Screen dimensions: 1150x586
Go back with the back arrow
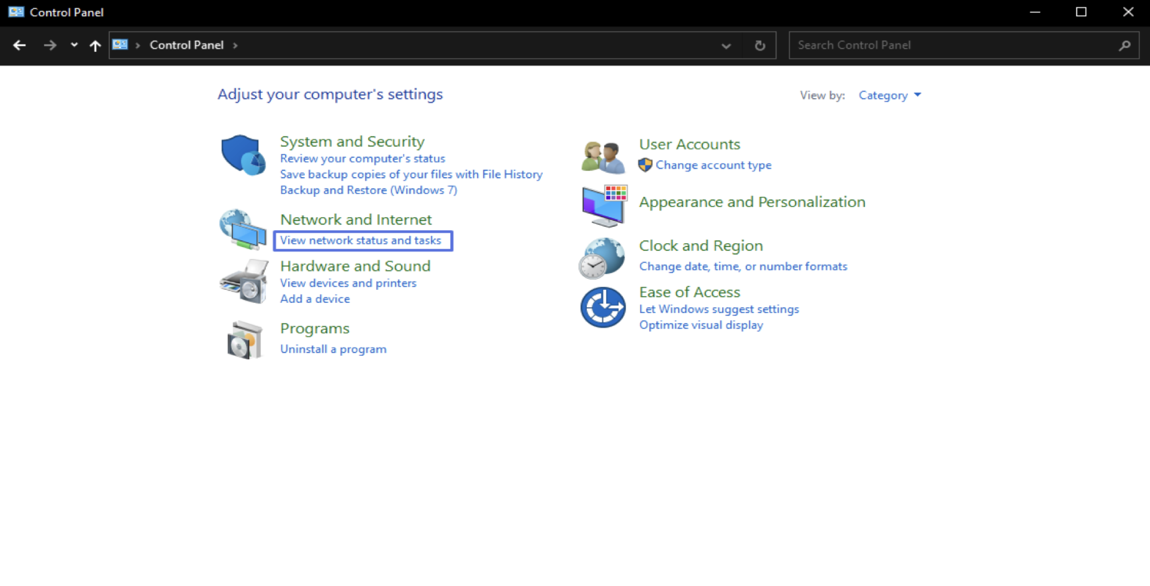[x=19, y=45]
